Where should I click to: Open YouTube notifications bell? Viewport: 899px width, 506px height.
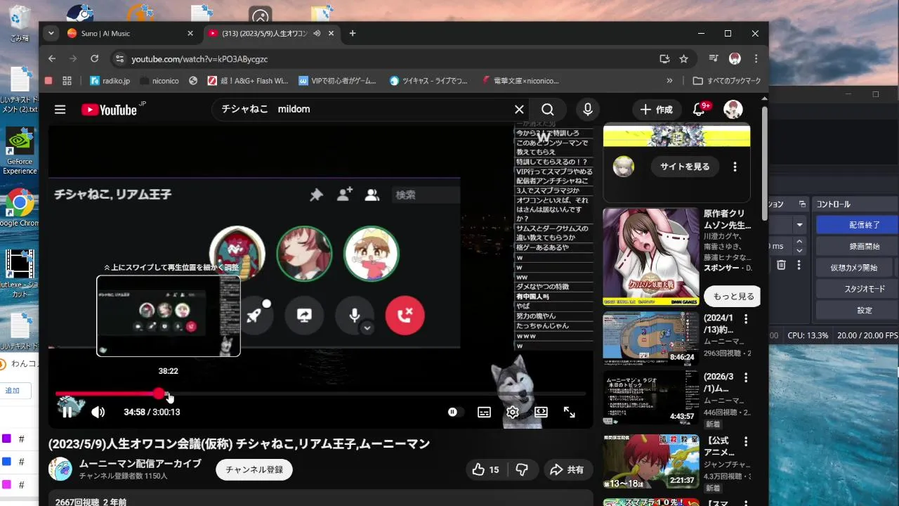click(x=699, y=110)
